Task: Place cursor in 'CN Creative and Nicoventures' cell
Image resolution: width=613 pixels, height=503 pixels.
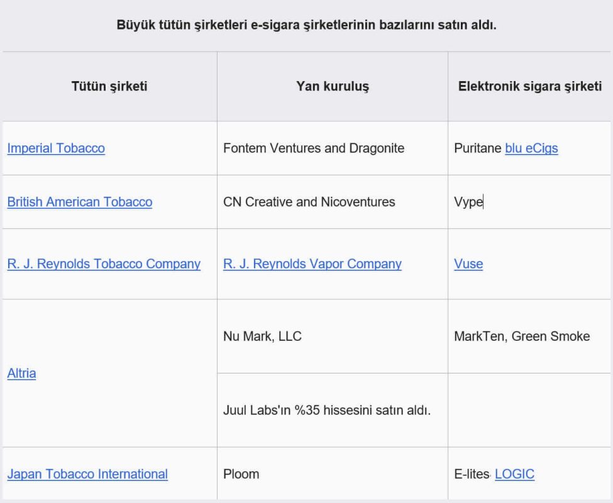Action: pyautogui.click(x=309, y=202)
